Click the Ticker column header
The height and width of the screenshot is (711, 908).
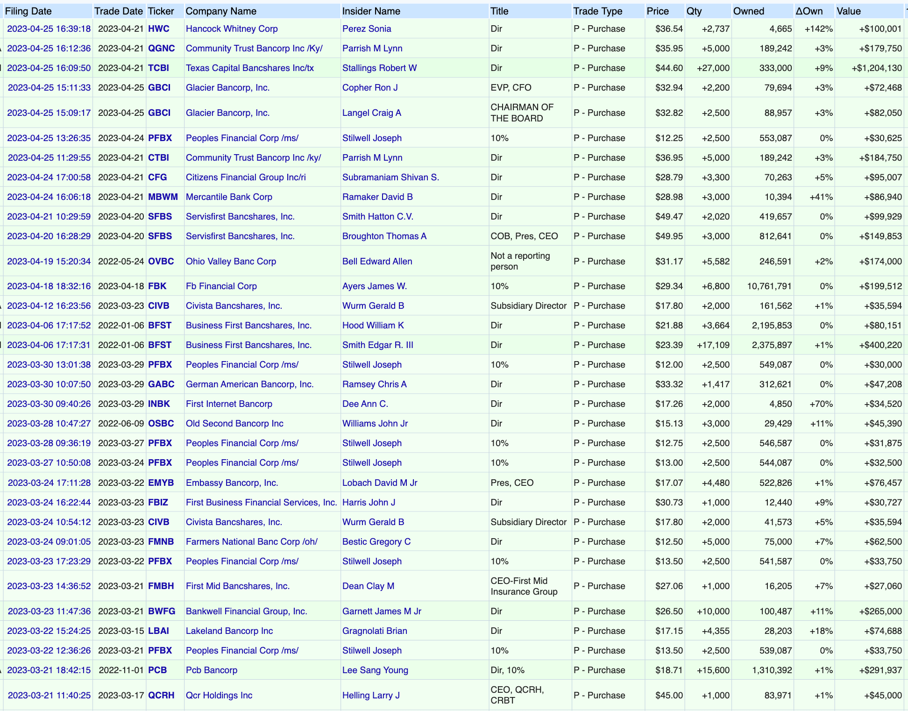[x=161, y=11]
